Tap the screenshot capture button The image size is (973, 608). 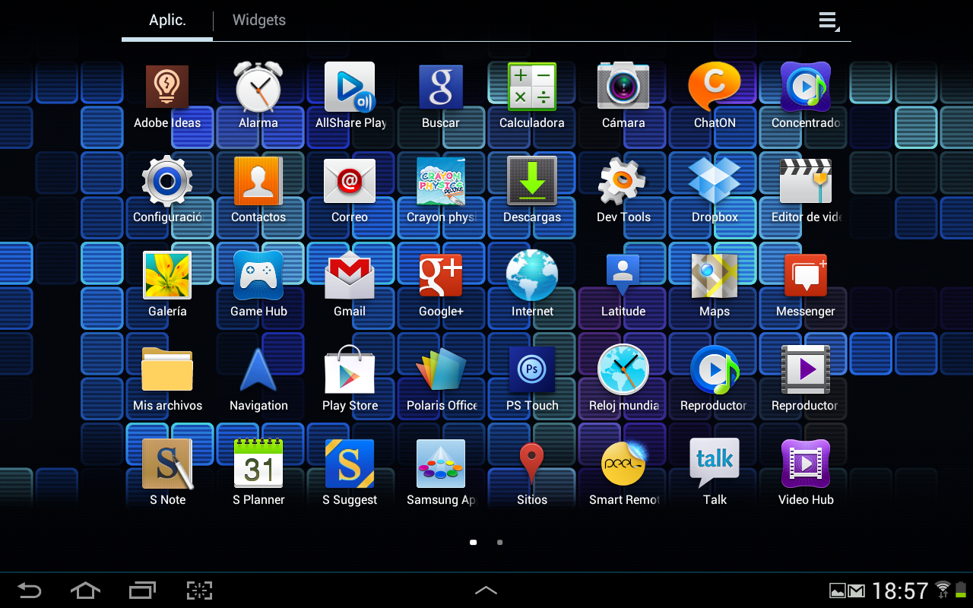tap(199, 591)
